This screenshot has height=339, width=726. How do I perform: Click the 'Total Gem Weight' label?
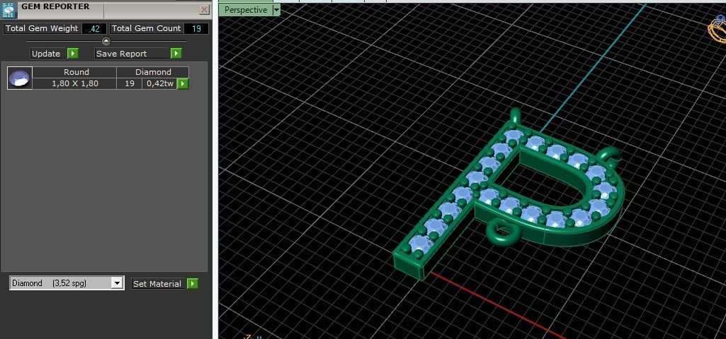42,28
